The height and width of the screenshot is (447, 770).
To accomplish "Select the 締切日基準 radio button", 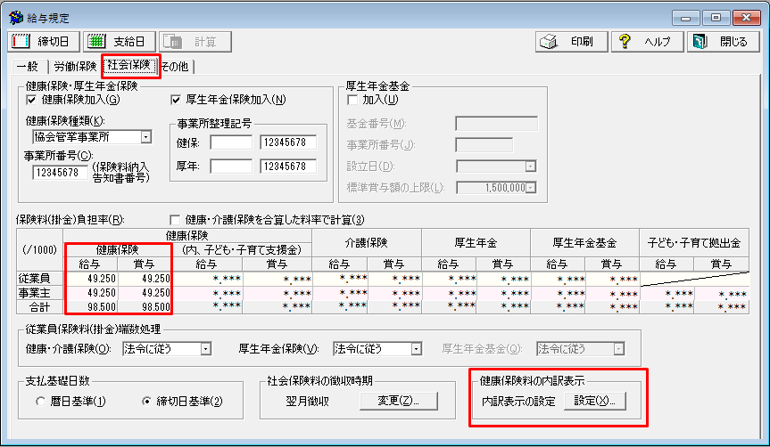I will pyautogui.click(x=148, y=402).
